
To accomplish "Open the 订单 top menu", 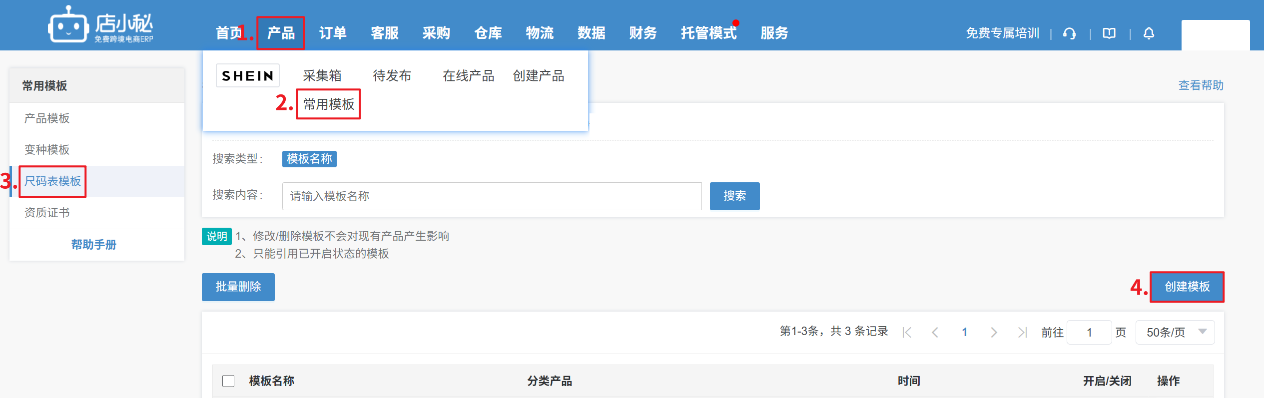I will (x=333, y=33).
